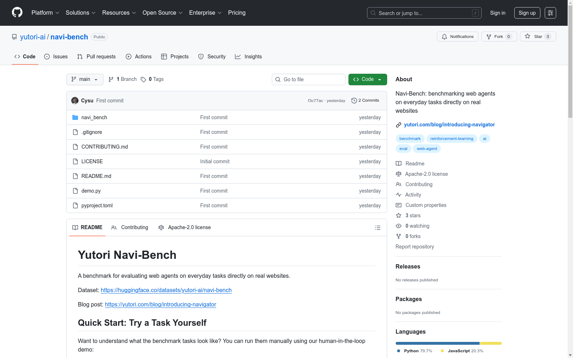The width and height of the screenshot is (573, 358).
Task: Select the ai topic tag
Action: tap(485, 139)
